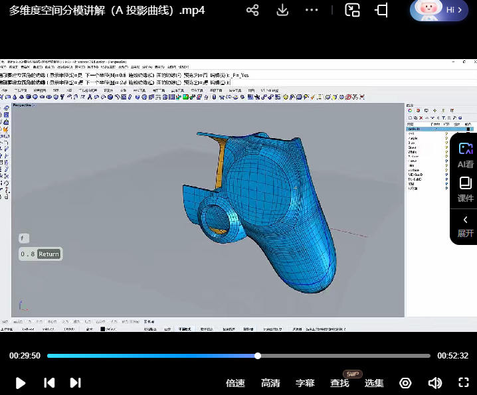
Task: Open the 查找 search feature
Action: tap(339, 383)
